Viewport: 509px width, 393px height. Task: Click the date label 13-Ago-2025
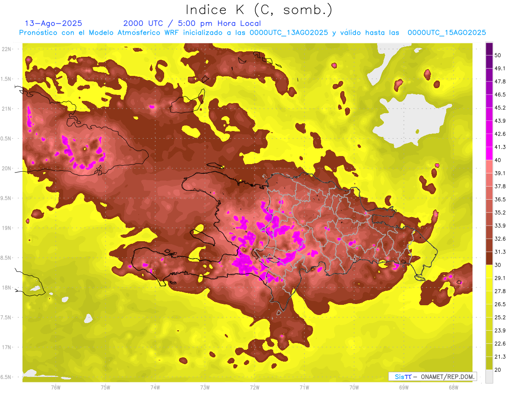53,24
